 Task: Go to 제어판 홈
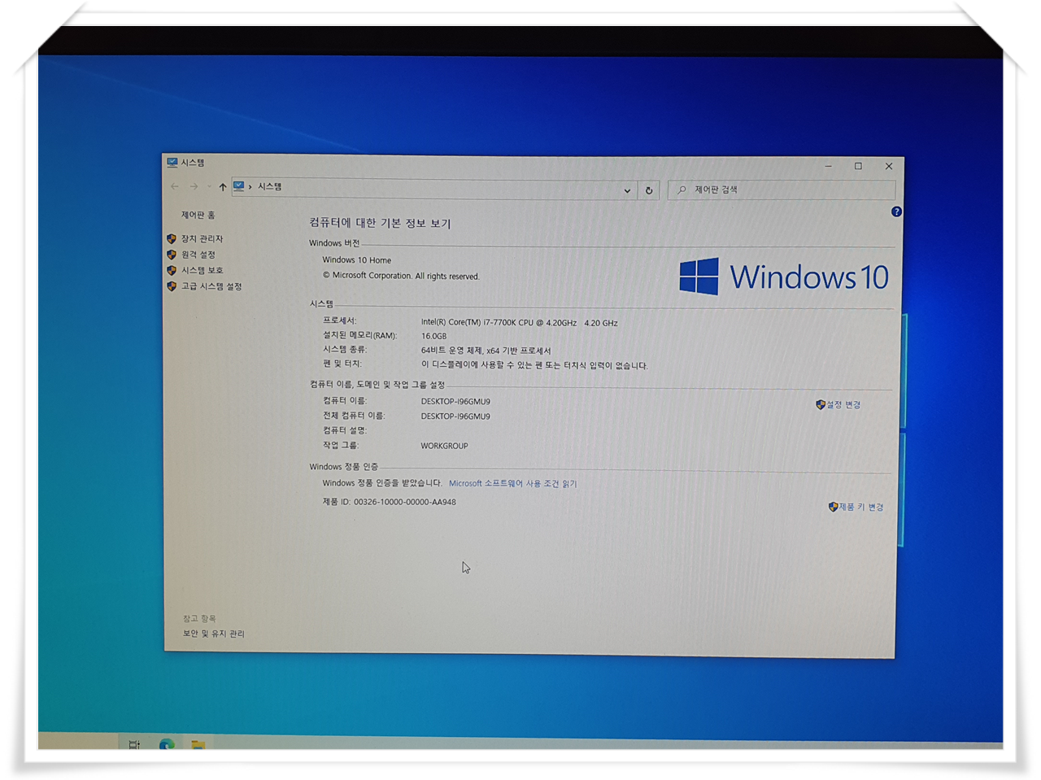click(x=198, y=215)
